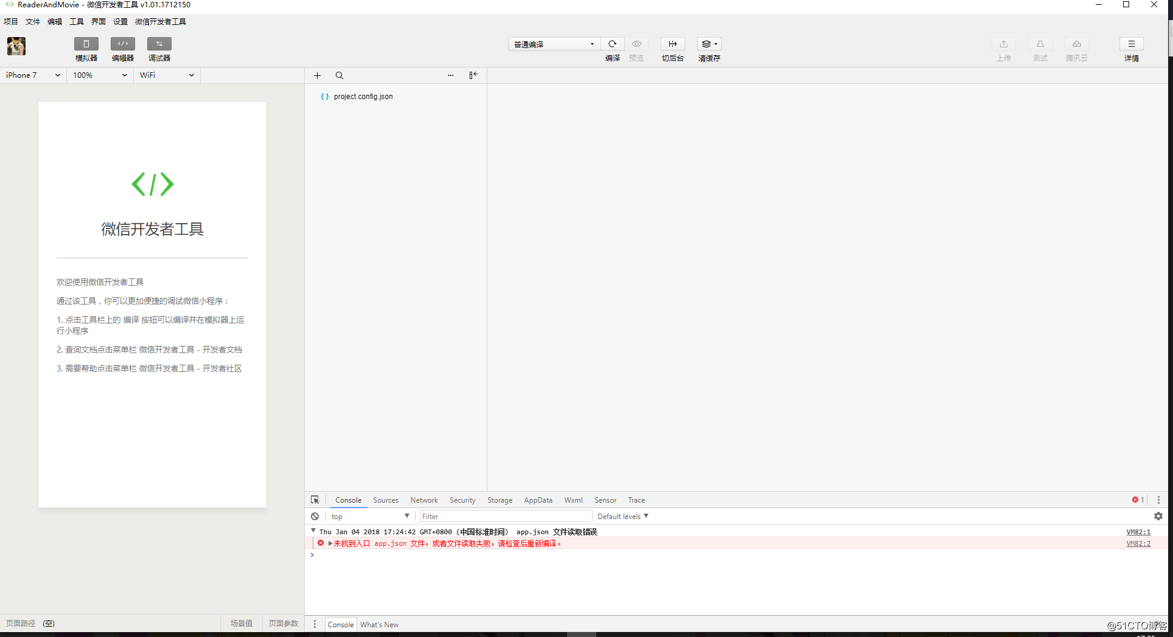Click the Tencent Cloud icon
Image resolution: width=1173 pixels, height=637 pixels.
1077,44
